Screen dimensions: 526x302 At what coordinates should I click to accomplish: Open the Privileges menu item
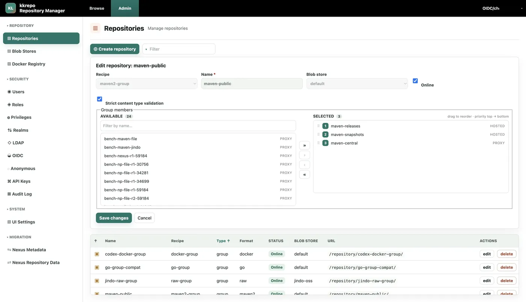[41, 117]
